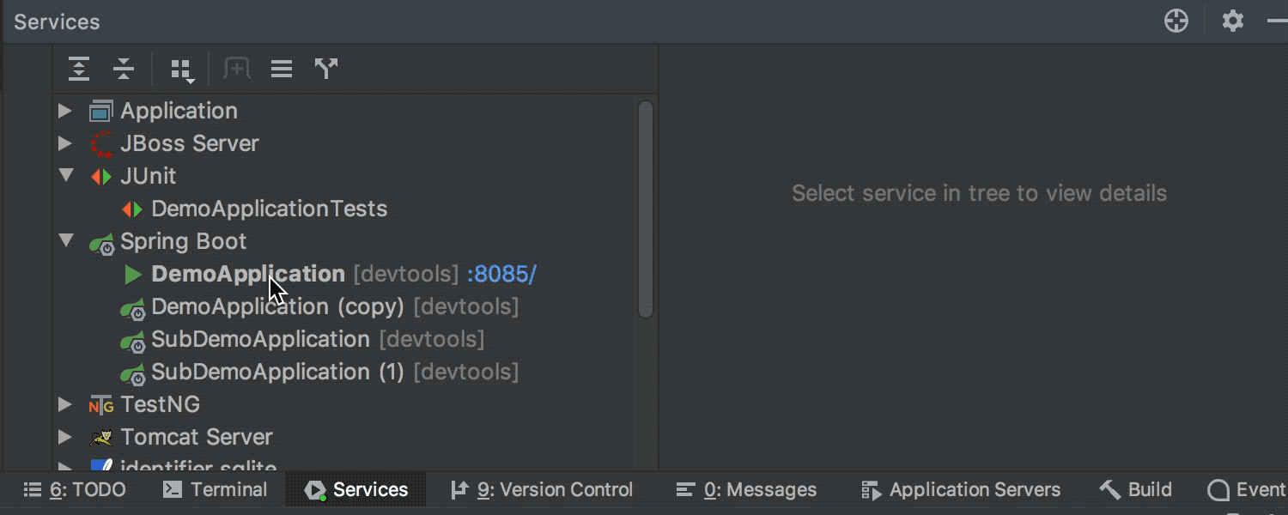
Task: Expand the Tomcat Server node
Action: tap(65, 437)
